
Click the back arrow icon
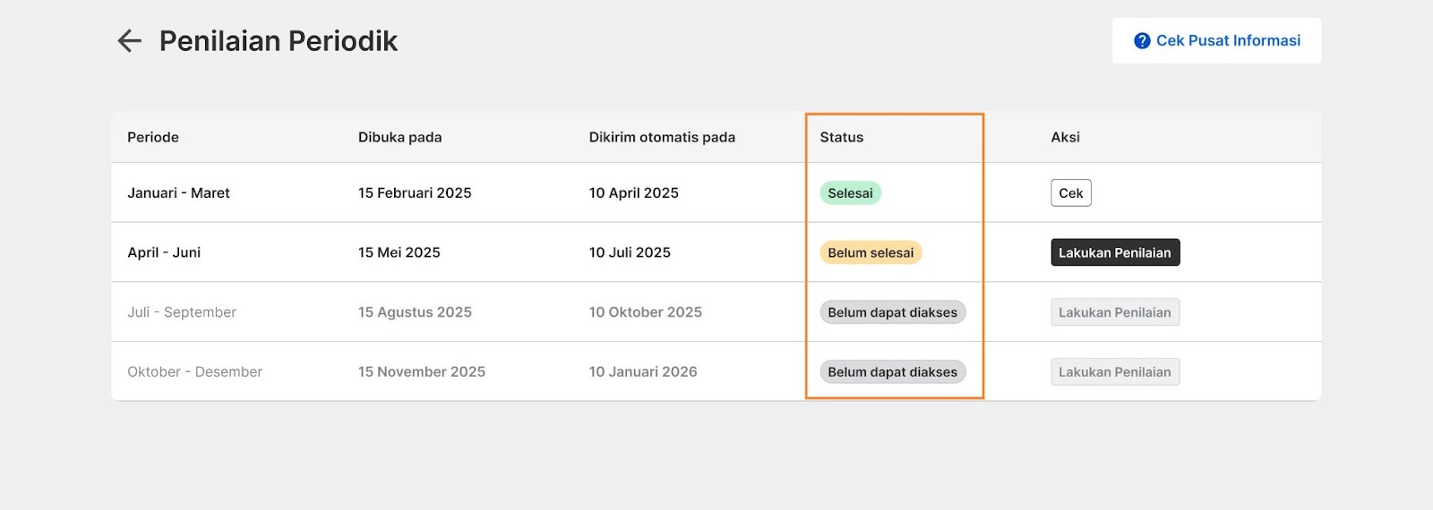(130, 40)
